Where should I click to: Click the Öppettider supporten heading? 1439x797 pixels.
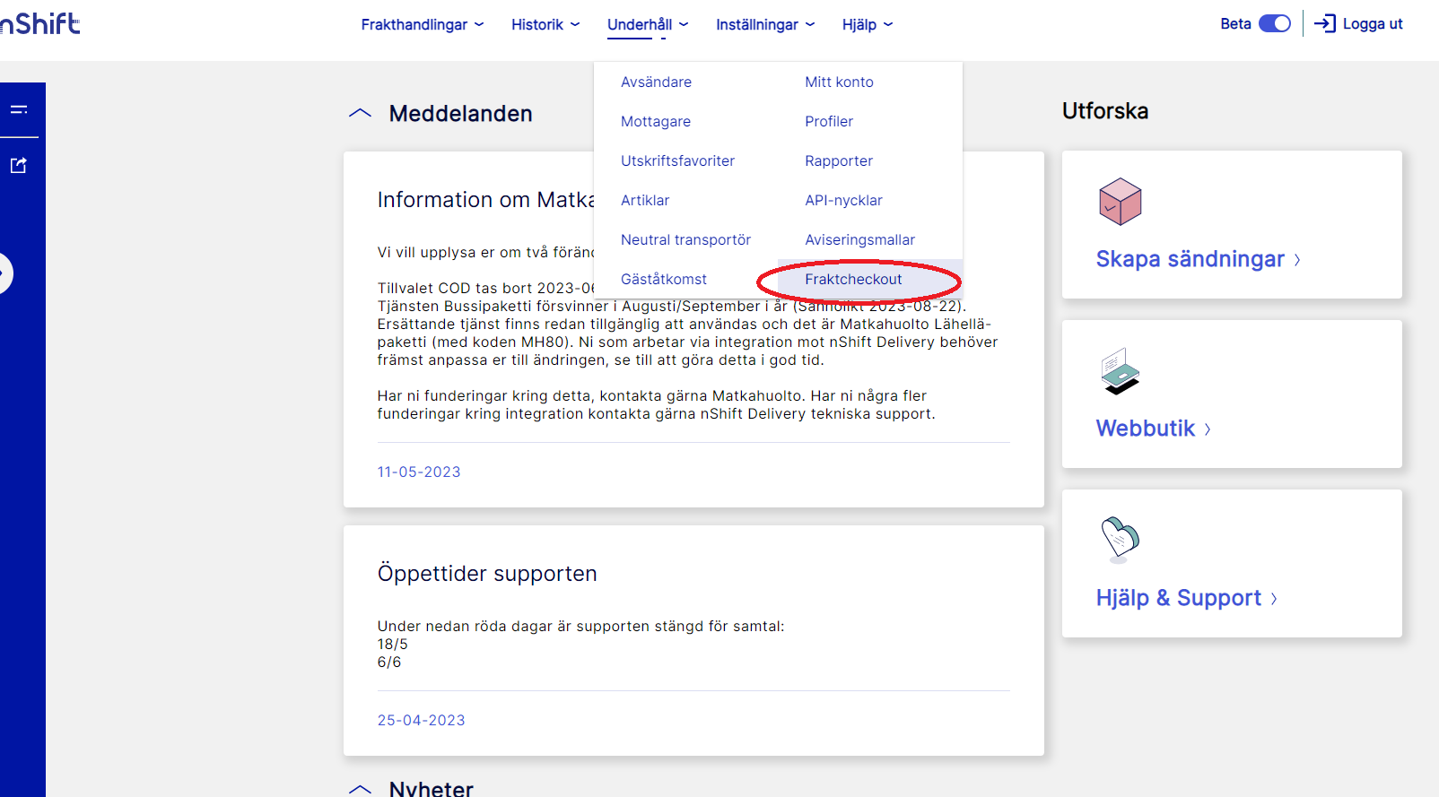click(487, 574)
